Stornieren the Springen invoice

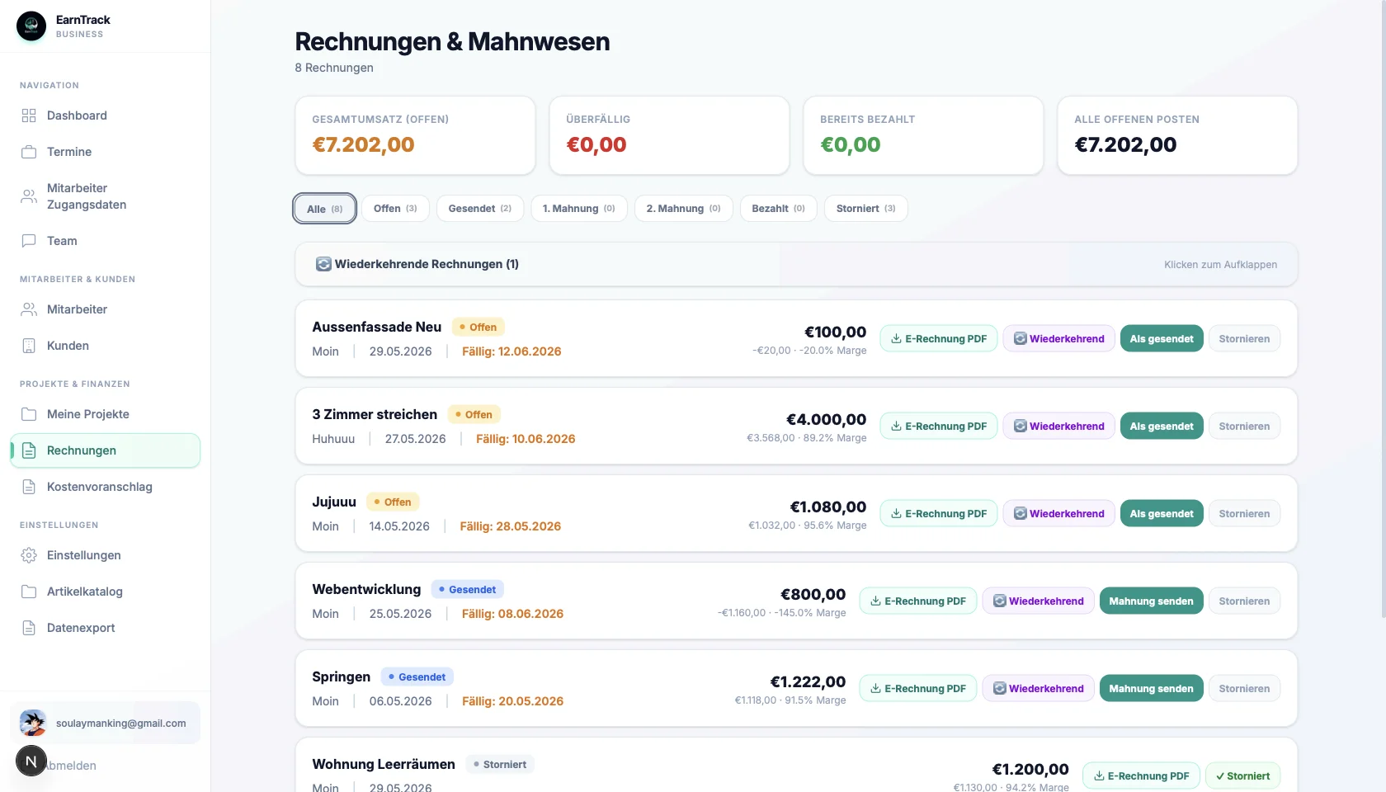[x=1244, y=689]
